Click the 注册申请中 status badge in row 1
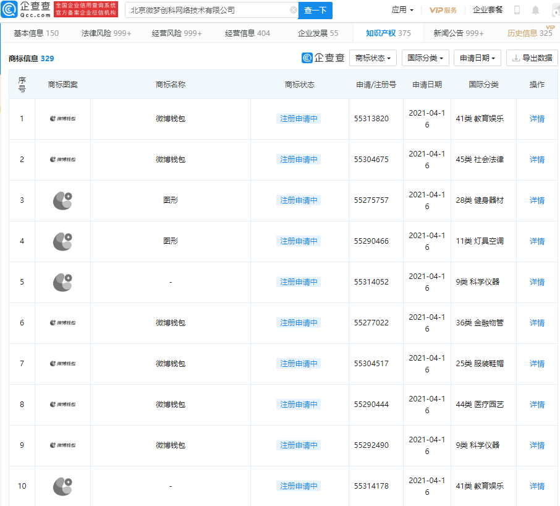Image resolution: width=560 pixels, height=506 pixels. [x=299, y=119]
